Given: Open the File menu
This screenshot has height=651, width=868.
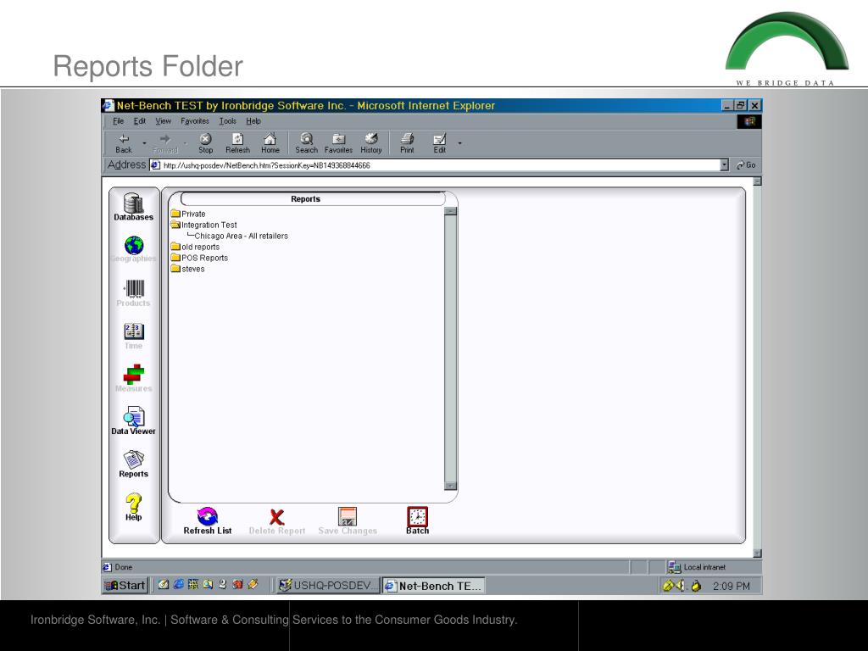Looking at the screenshot, I should 118,121.
